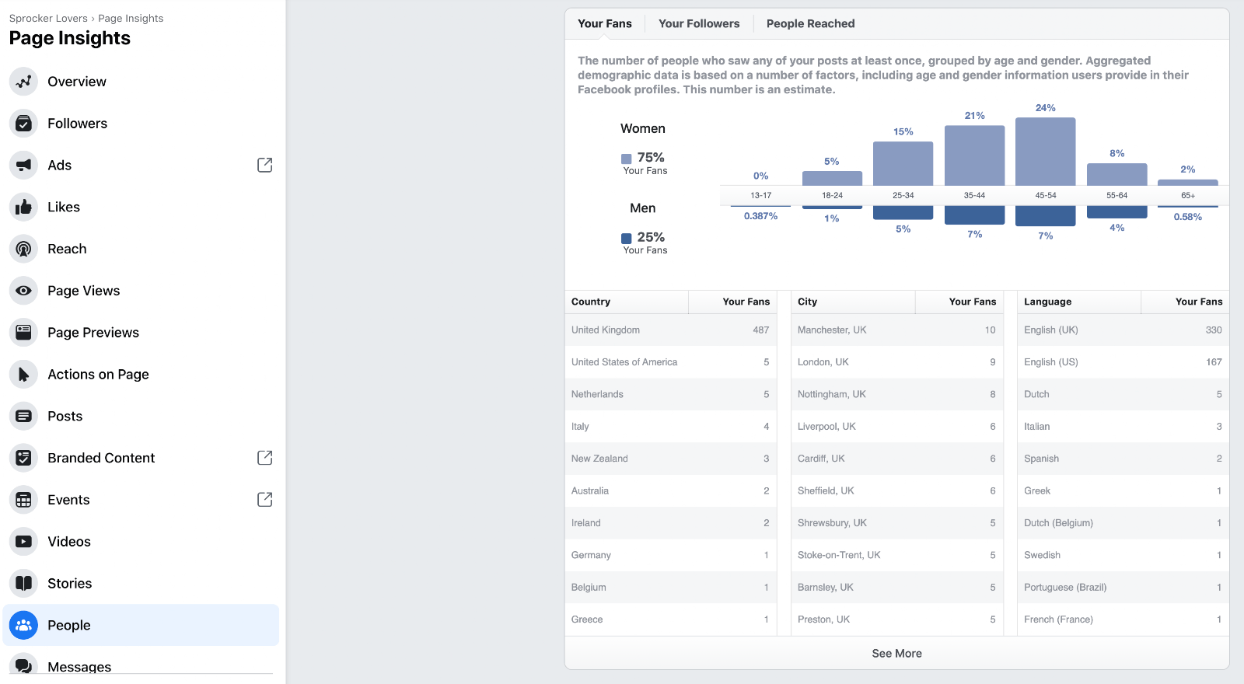
Task: Click the 65+ age group label
Action: coord(1188,196)
